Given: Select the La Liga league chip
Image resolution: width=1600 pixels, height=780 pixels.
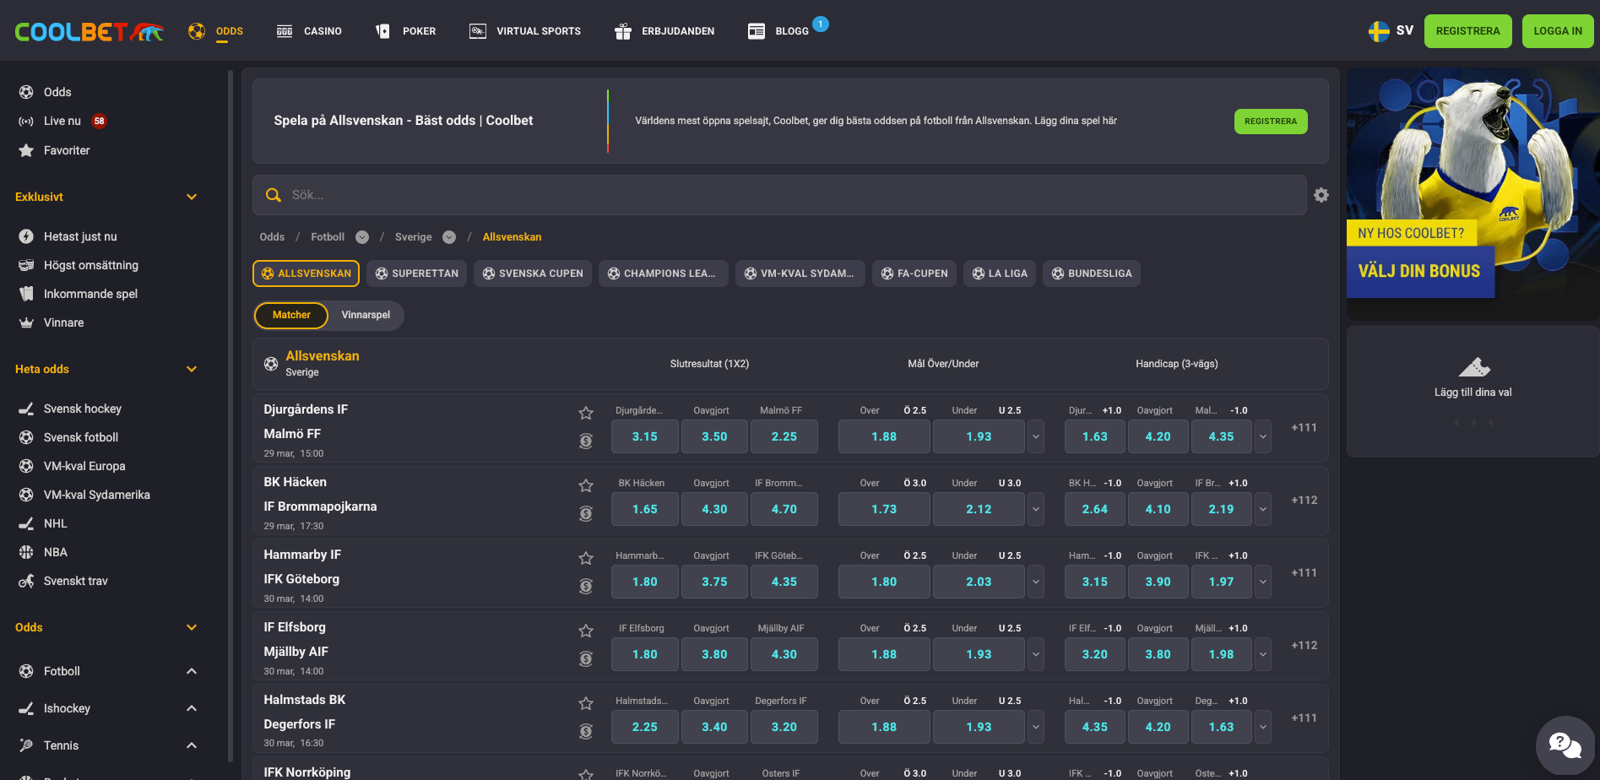Looking at the screenshot, I should [1000, 274].
